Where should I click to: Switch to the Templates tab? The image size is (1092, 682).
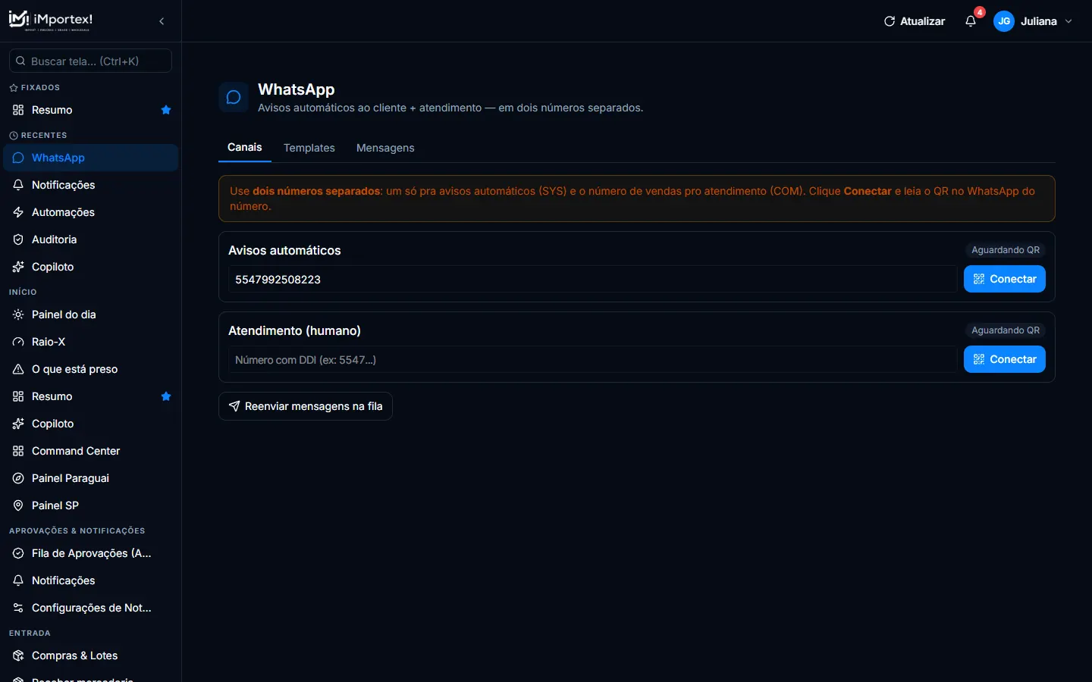pos(309,148)
